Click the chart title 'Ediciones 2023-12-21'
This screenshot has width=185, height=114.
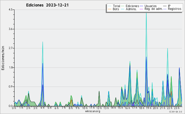pyautogui.click(x=47, y=5)
